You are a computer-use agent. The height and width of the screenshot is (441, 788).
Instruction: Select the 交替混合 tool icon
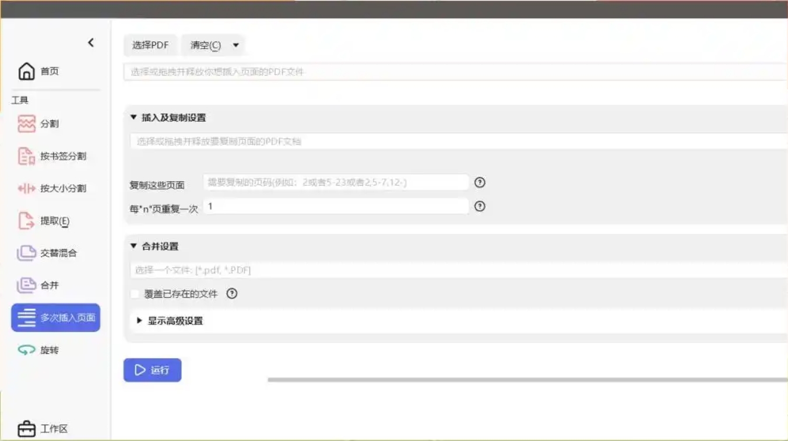27,253
